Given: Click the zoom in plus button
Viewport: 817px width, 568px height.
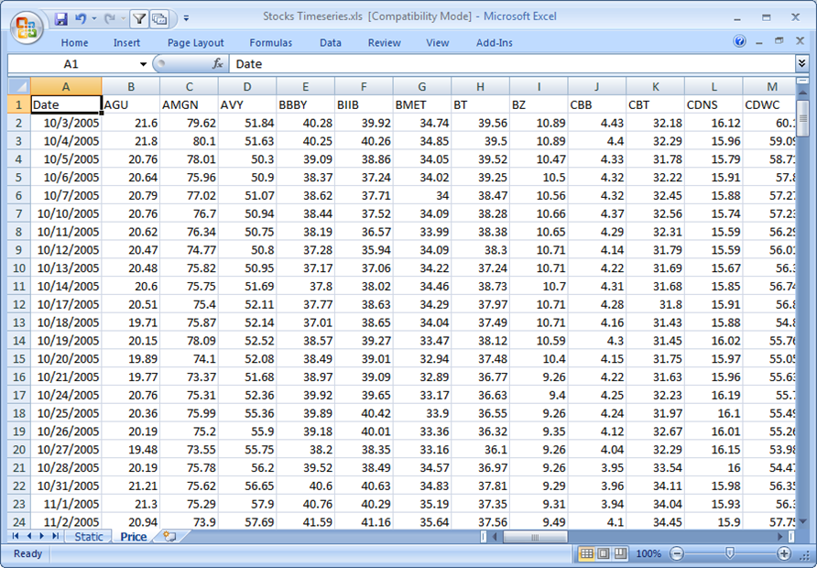Looking at the screenshot, I should 784,553.
